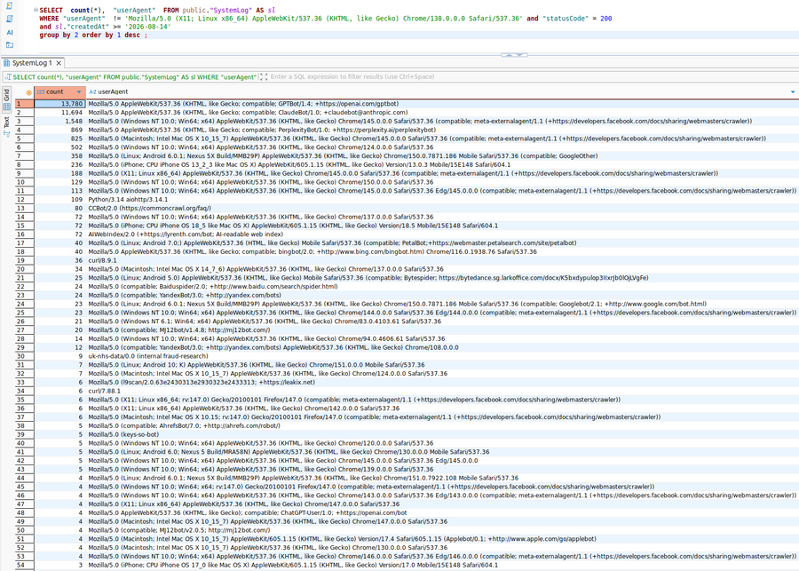Click the execution plan script icon
The height and width of the screenshot is (571, 799).
click(x=10, y=19)
